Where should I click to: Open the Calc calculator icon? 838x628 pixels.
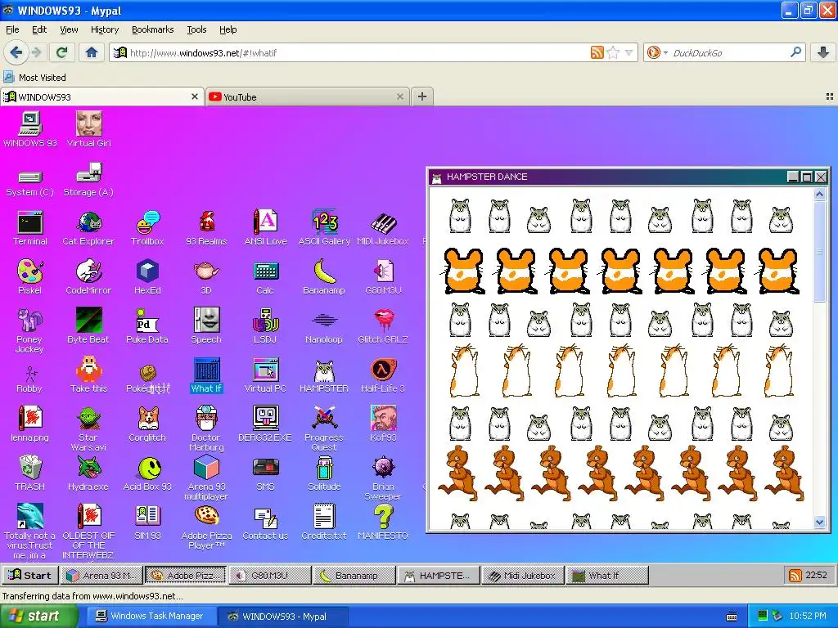click(265, 277)
